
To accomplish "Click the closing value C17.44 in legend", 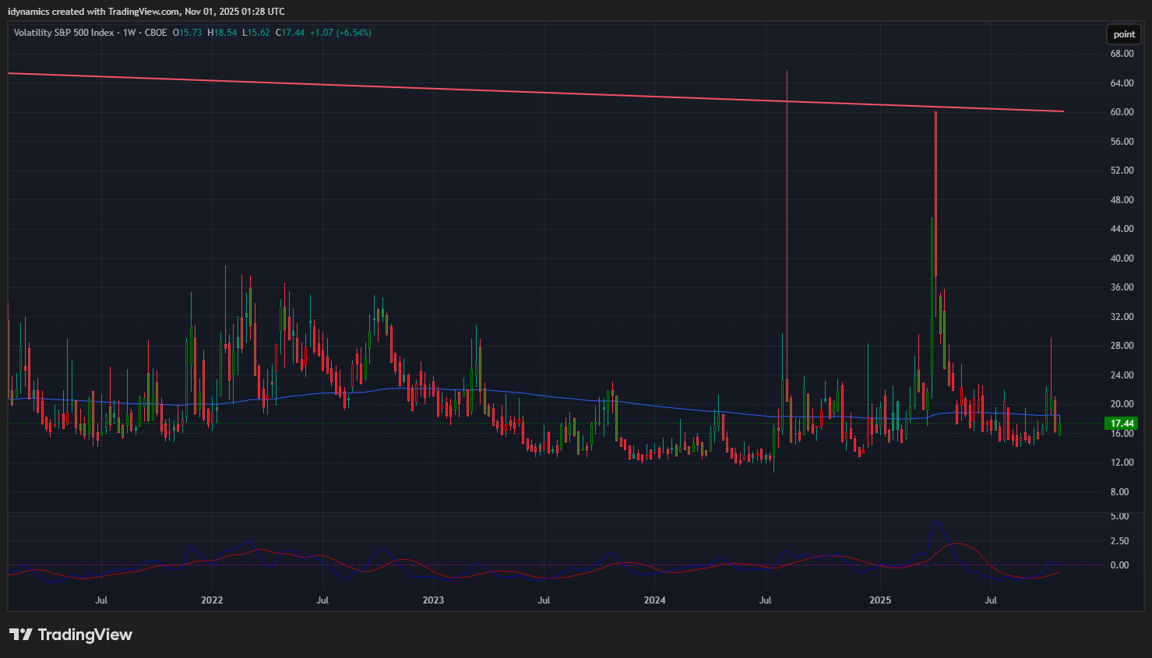I will tap(290, 33).
